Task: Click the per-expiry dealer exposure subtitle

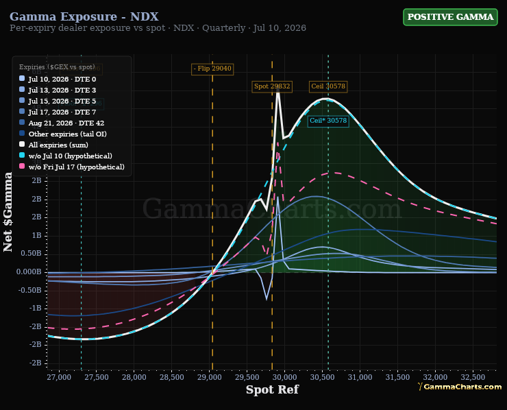Action: click(158, 28)
